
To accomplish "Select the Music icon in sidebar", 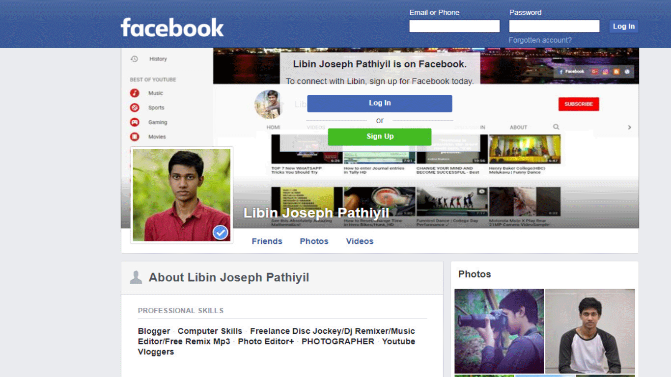I will point(135,93).
